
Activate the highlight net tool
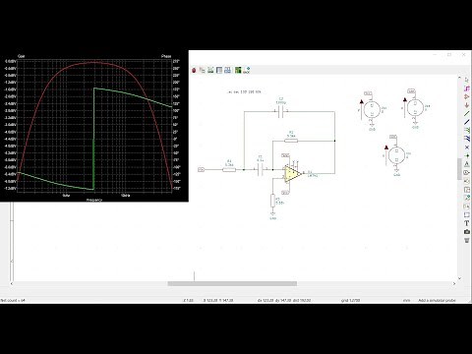pos(467,88)
